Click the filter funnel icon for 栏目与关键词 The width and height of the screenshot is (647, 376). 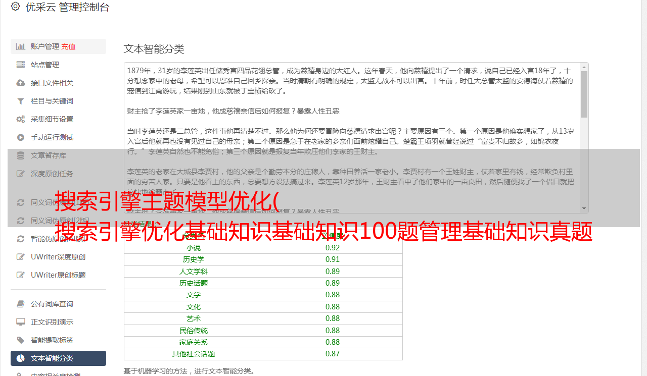[x=21, y=101]
